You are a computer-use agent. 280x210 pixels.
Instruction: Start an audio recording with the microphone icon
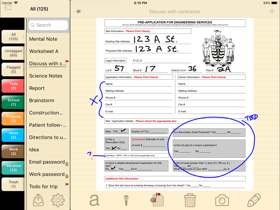[x=126, y=200]
